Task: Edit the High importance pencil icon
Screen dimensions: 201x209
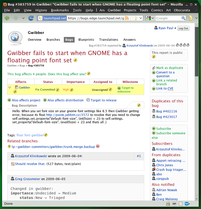Action: click(x=72, y=90)
